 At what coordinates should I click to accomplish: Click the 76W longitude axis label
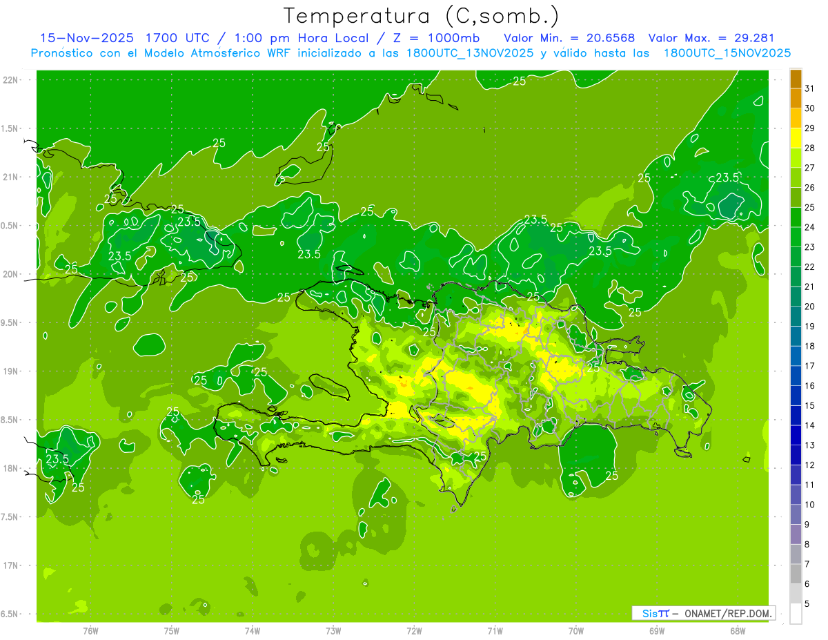tap(90, 630)
